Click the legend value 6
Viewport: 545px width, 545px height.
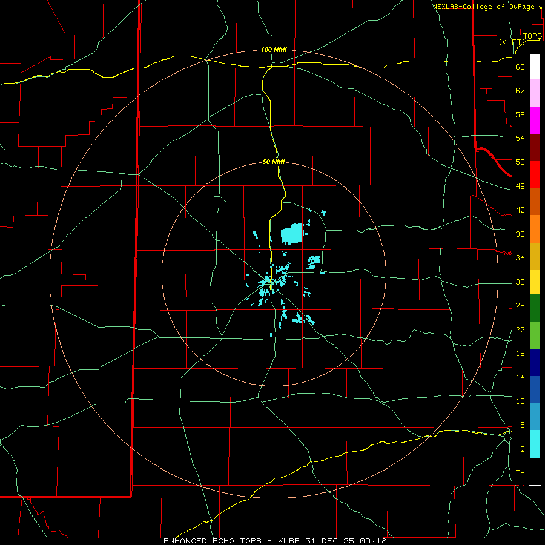tap(522, 424)
